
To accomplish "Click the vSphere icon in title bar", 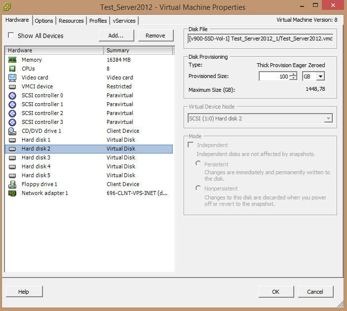I will pyautogui.click(x=6, y=7).
